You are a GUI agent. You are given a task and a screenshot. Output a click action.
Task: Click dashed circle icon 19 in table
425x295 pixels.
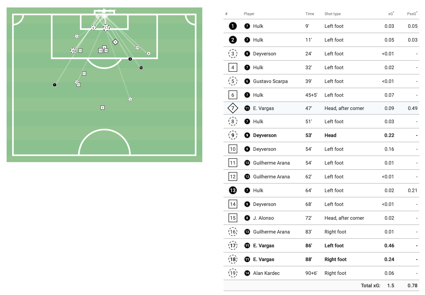(233, 273)
